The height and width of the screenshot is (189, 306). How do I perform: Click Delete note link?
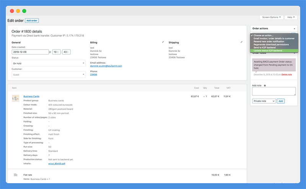(286, 74)
